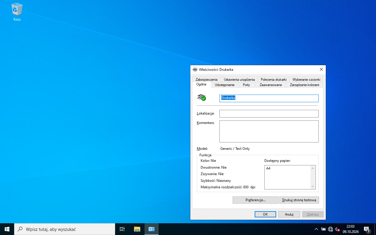Viewport: 376px width, 235px height.
Task: Open the Windows Start menu
Action: click(x=7, y=229)
